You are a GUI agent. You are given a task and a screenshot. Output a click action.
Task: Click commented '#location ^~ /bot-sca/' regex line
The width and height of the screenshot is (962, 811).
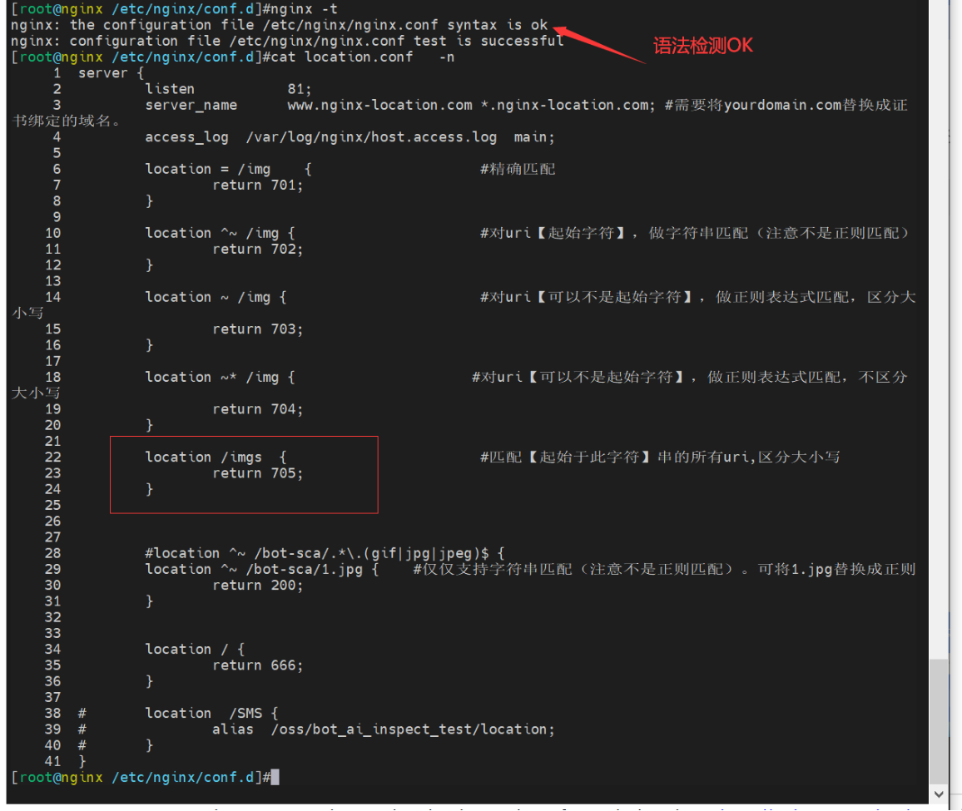[325, 553]
